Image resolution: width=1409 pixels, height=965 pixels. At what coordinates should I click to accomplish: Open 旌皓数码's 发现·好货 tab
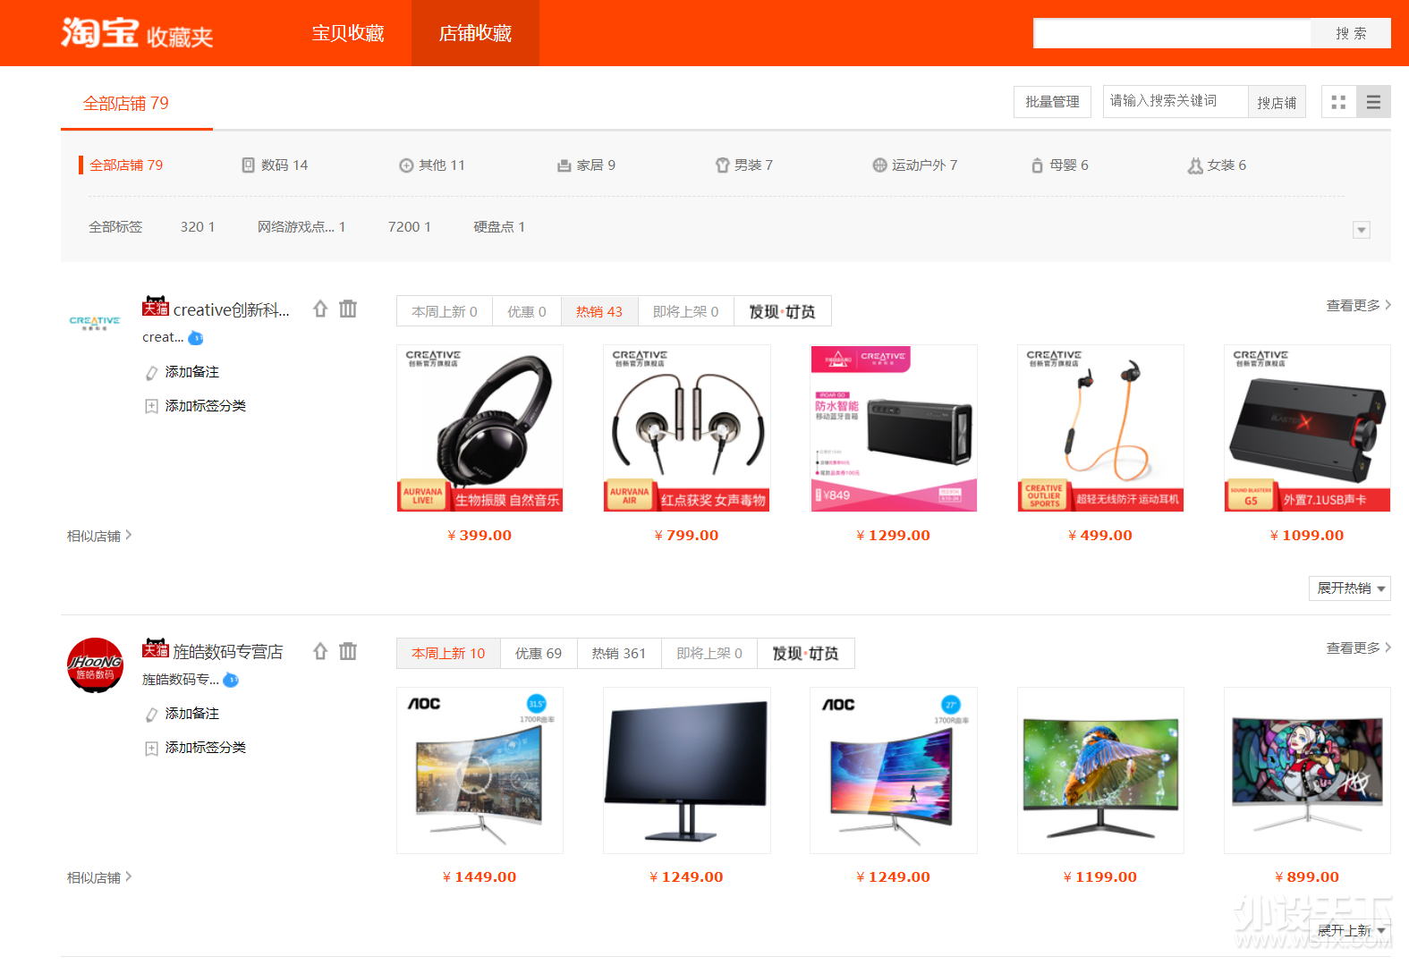click(806, 654)
